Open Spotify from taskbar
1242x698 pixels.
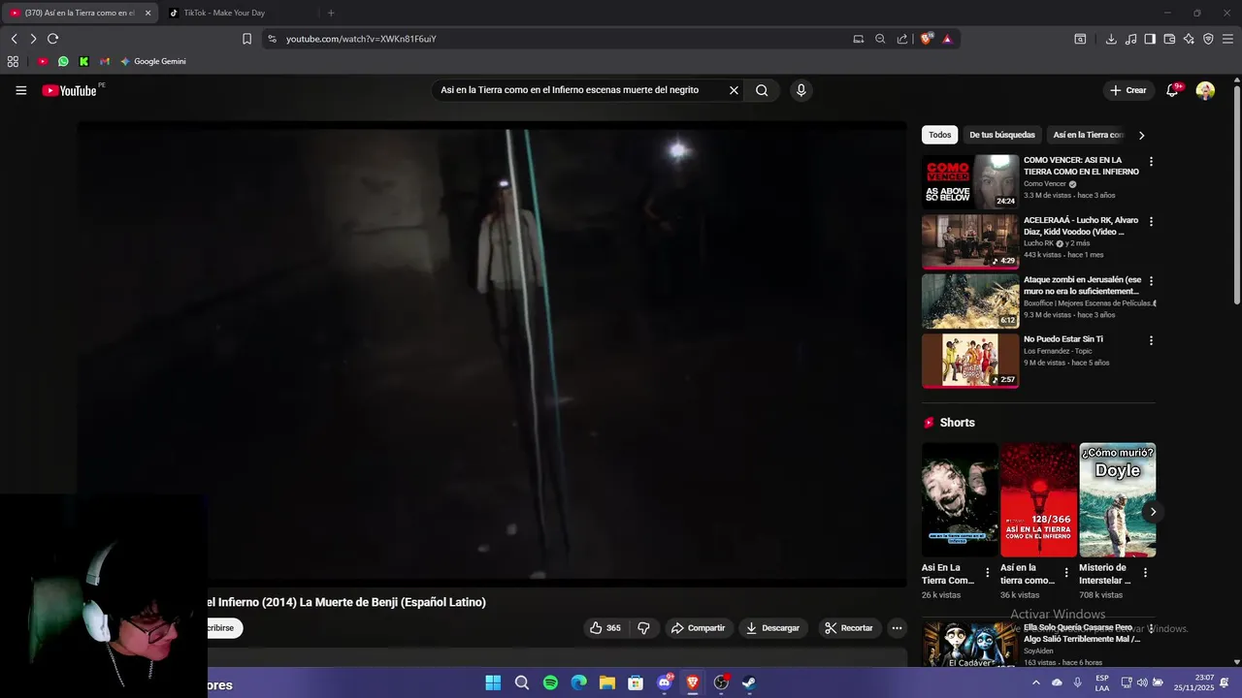[x=550, y=682]
